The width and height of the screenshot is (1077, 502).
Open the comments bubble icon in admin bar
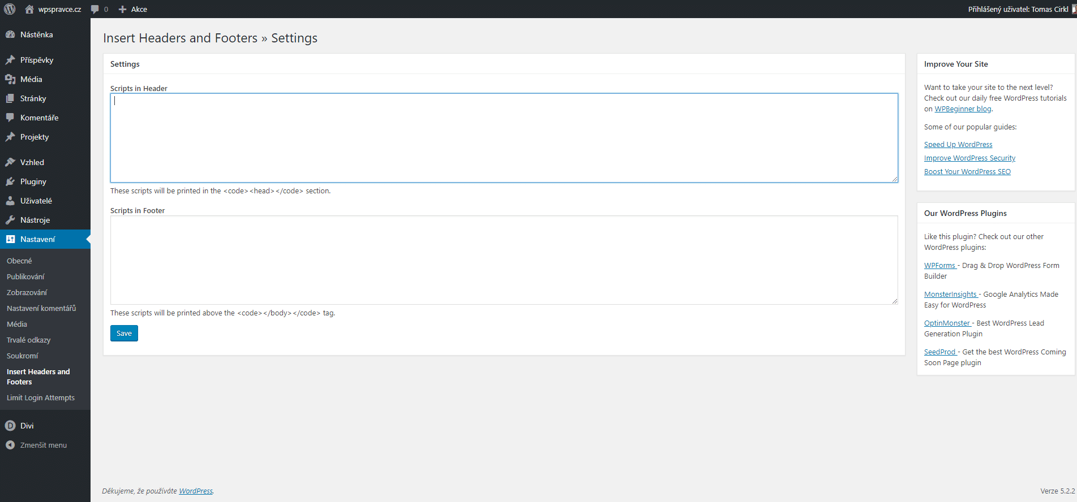tap(95, 10)
